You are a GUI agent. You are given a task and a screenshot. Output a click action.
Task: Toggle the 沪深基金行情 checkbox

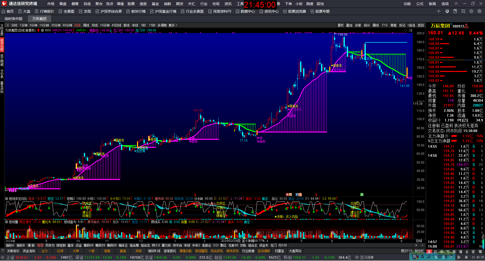click(x=152, y=11)
